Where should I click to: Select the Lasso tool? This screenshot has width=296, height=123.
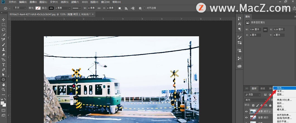click(4, 30)
